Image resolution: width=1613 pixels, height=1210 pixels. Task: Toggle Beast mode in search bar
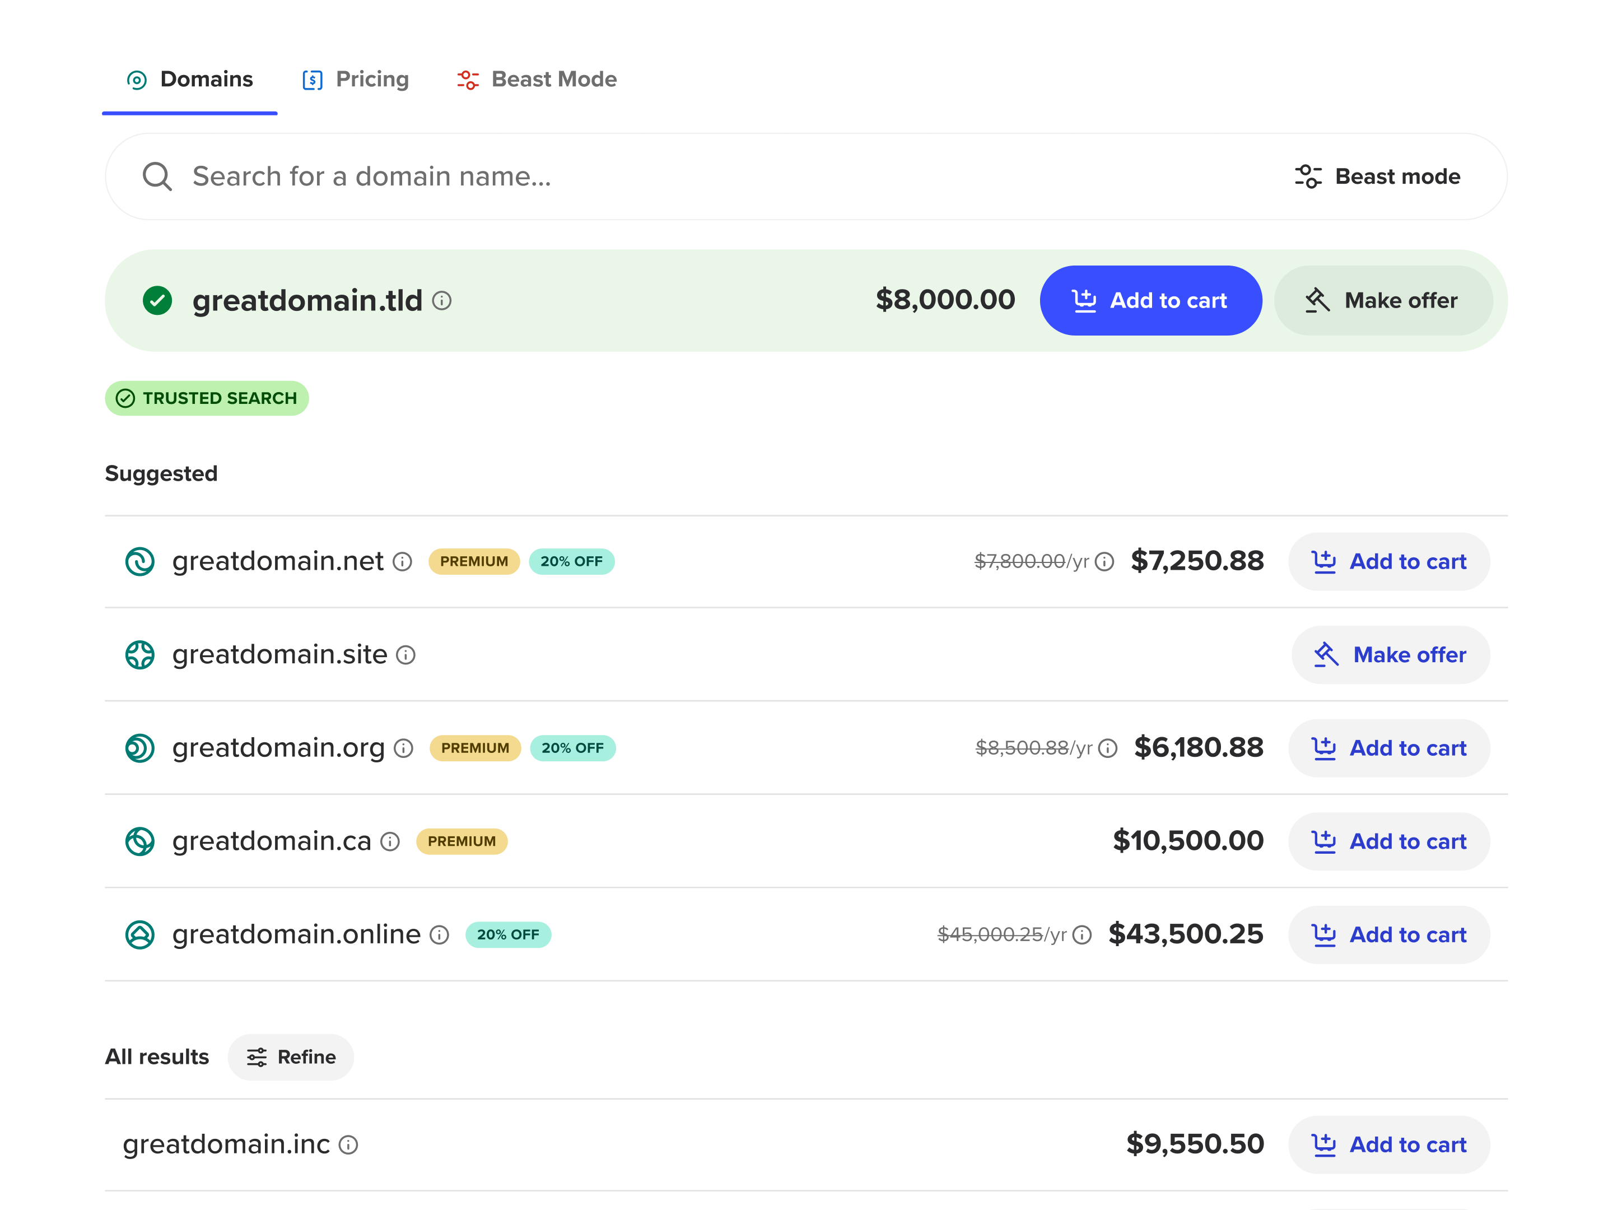click(1377, 176)
